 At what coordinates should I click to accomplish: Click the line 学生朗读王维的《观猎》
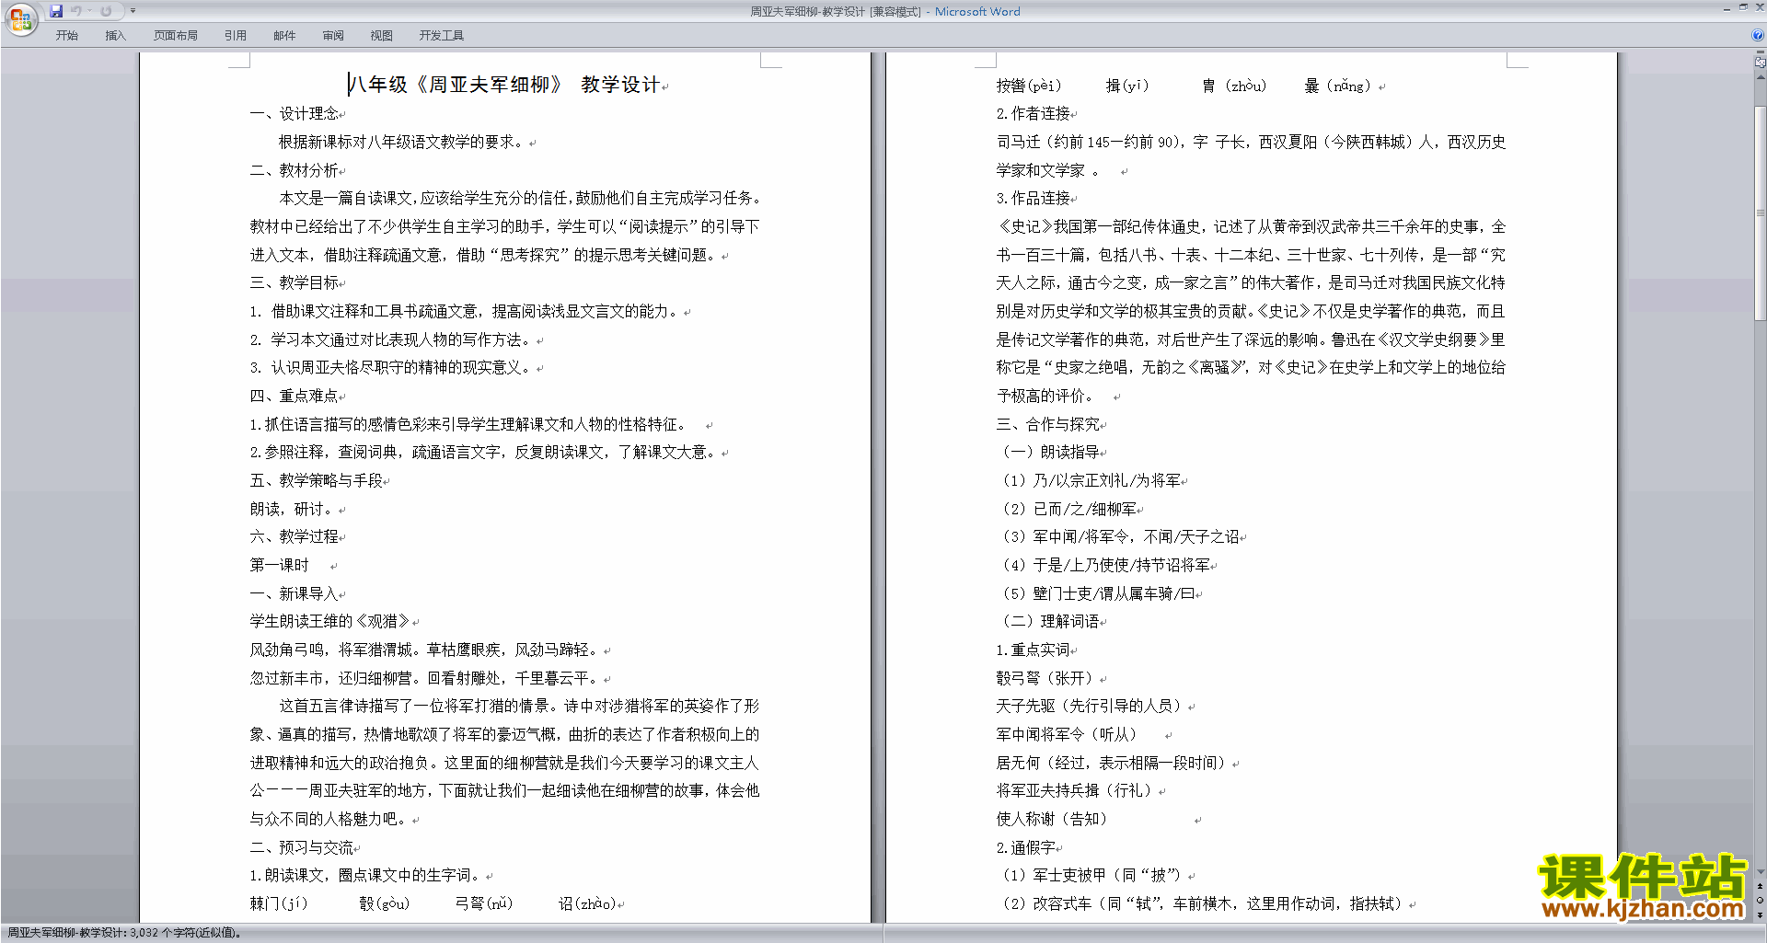point(330,621)
